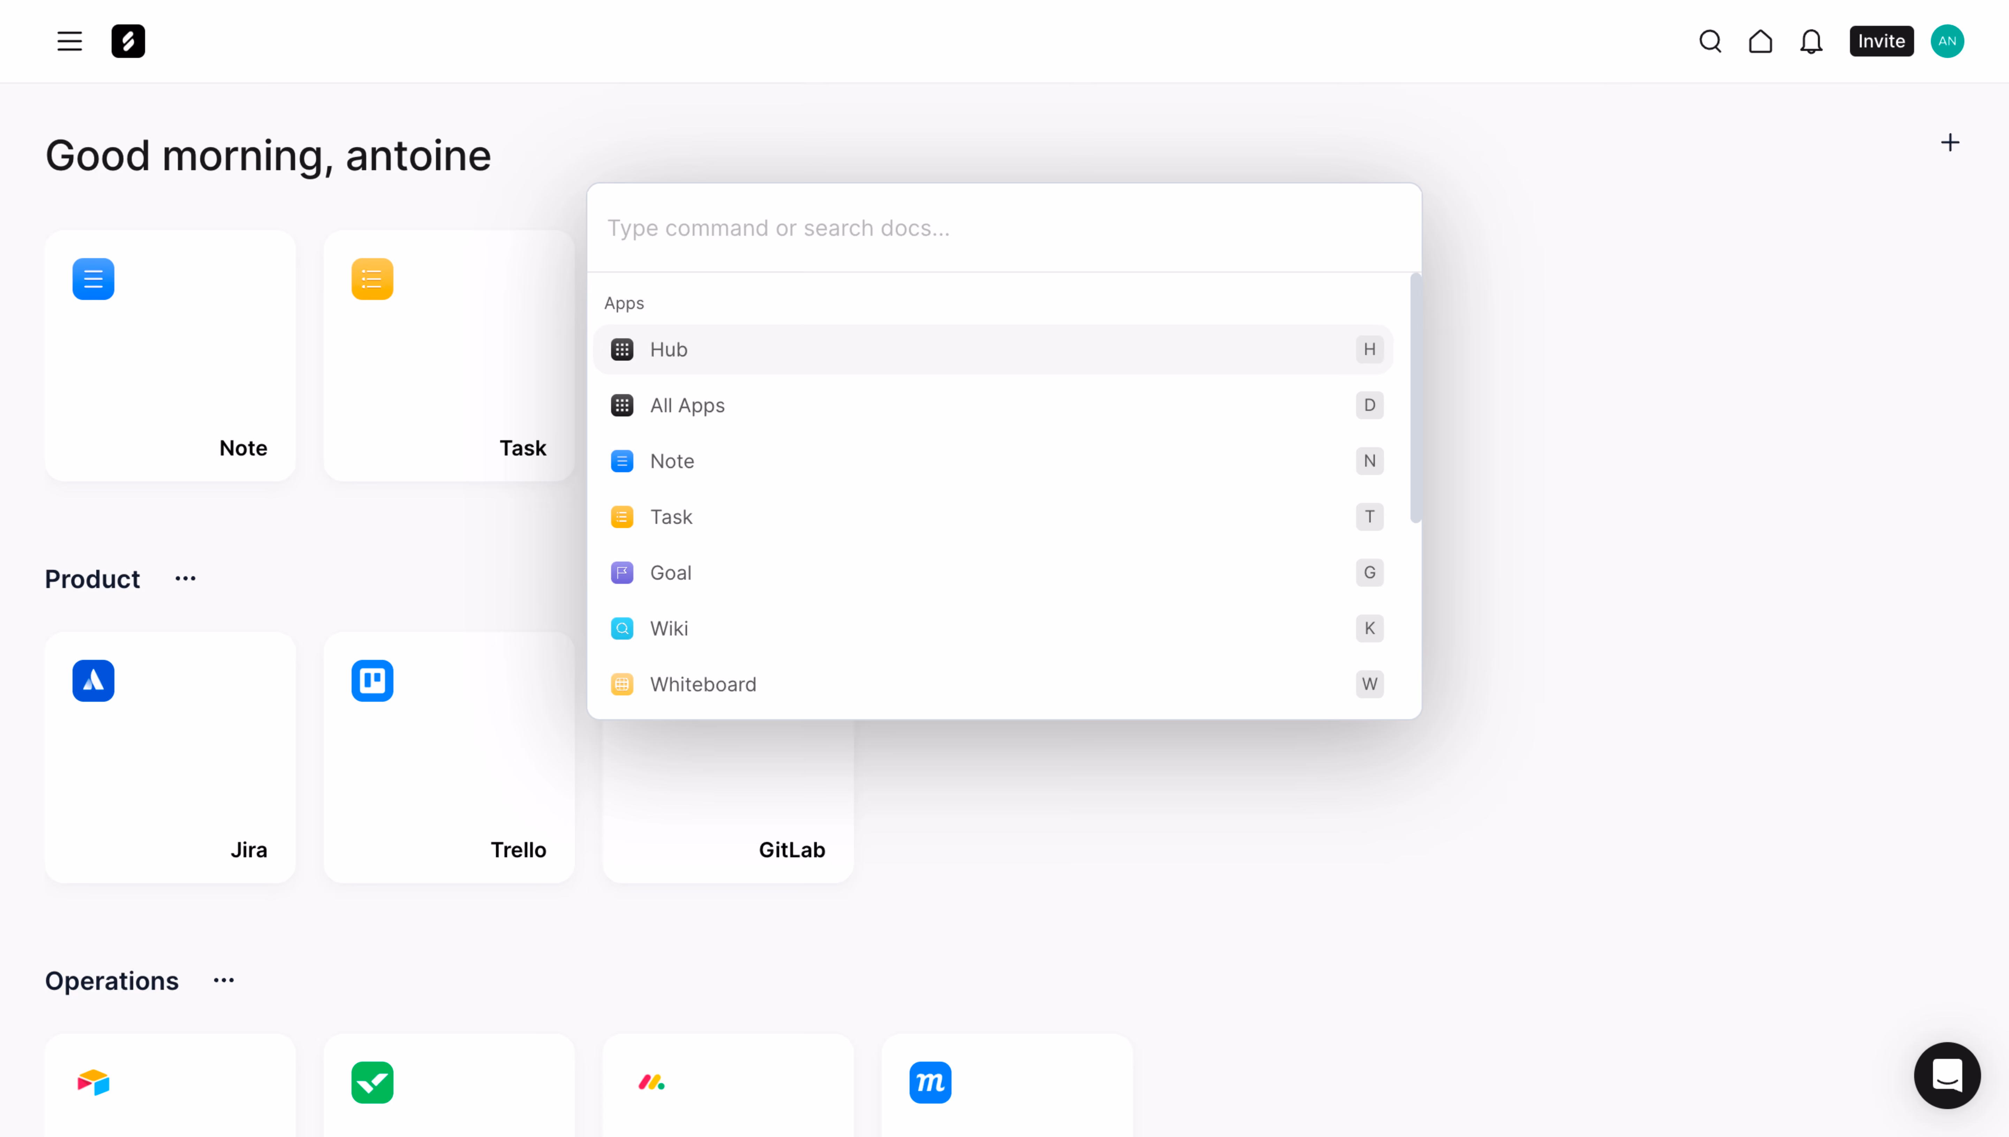
Task: Open the AN user avatar menu
Action: click(1947, 42)
